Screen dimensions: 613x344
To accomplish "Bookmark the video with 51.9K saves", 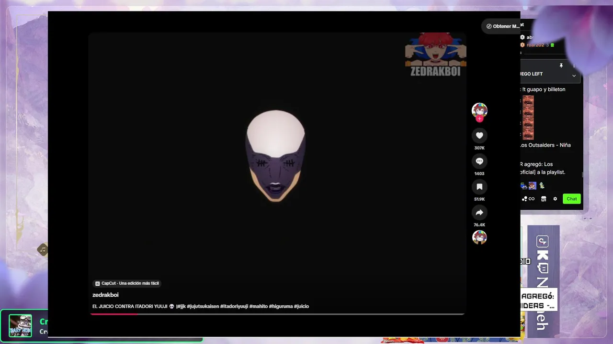I will 479,187.
